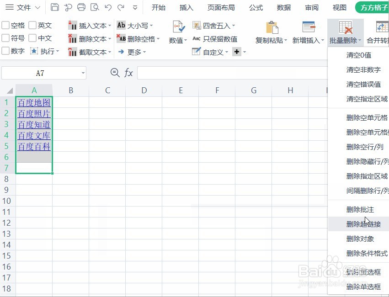The height and width of the screenshot is (297, 389).
Task: Open the 开始 ribbon tab
Action: 158,7
